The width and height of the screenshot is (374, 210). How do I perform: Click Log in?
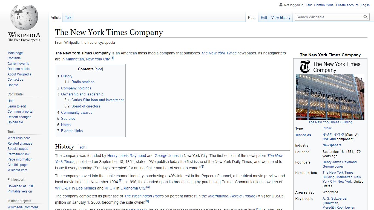(365, 5)
